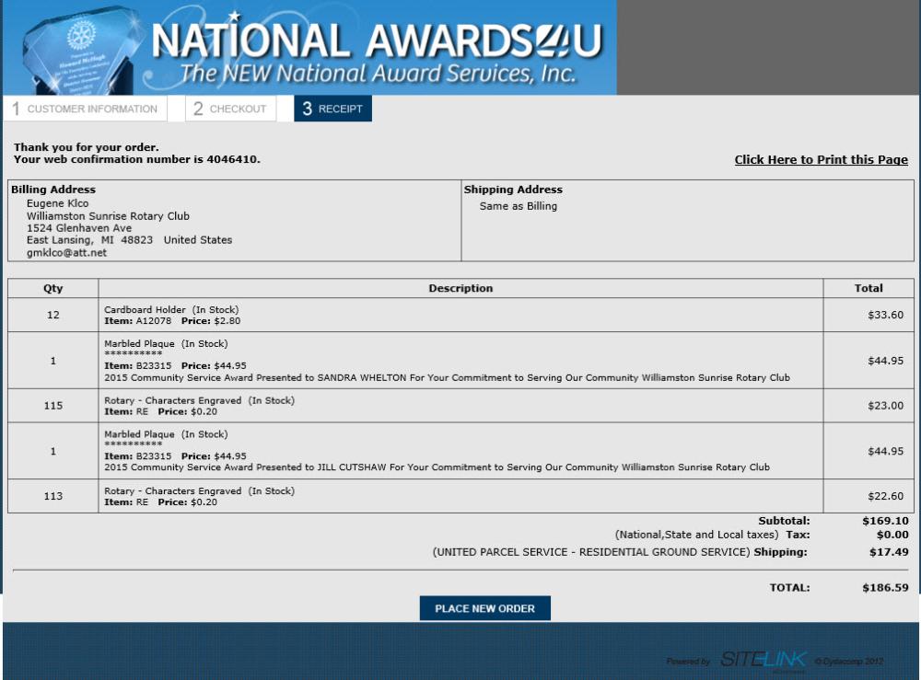Viewport: 921px width, 680px height.
Task: Select the street 1524 Glenhaven Ave
Action: [x=78, y=227]
